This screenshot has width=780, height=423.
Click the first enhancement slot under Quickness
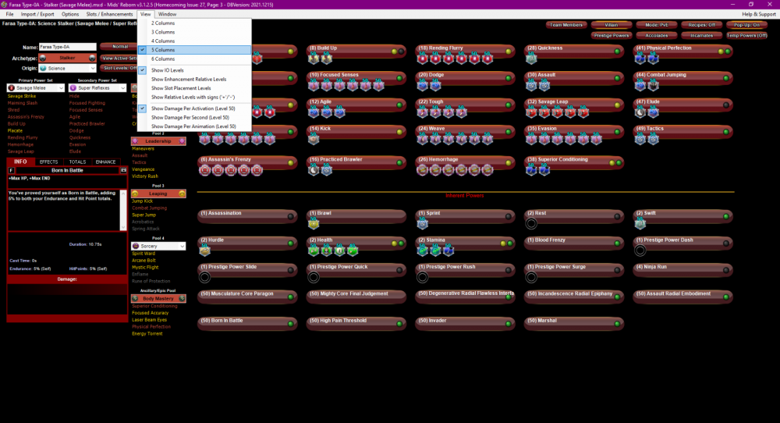(x=530, y=59)
